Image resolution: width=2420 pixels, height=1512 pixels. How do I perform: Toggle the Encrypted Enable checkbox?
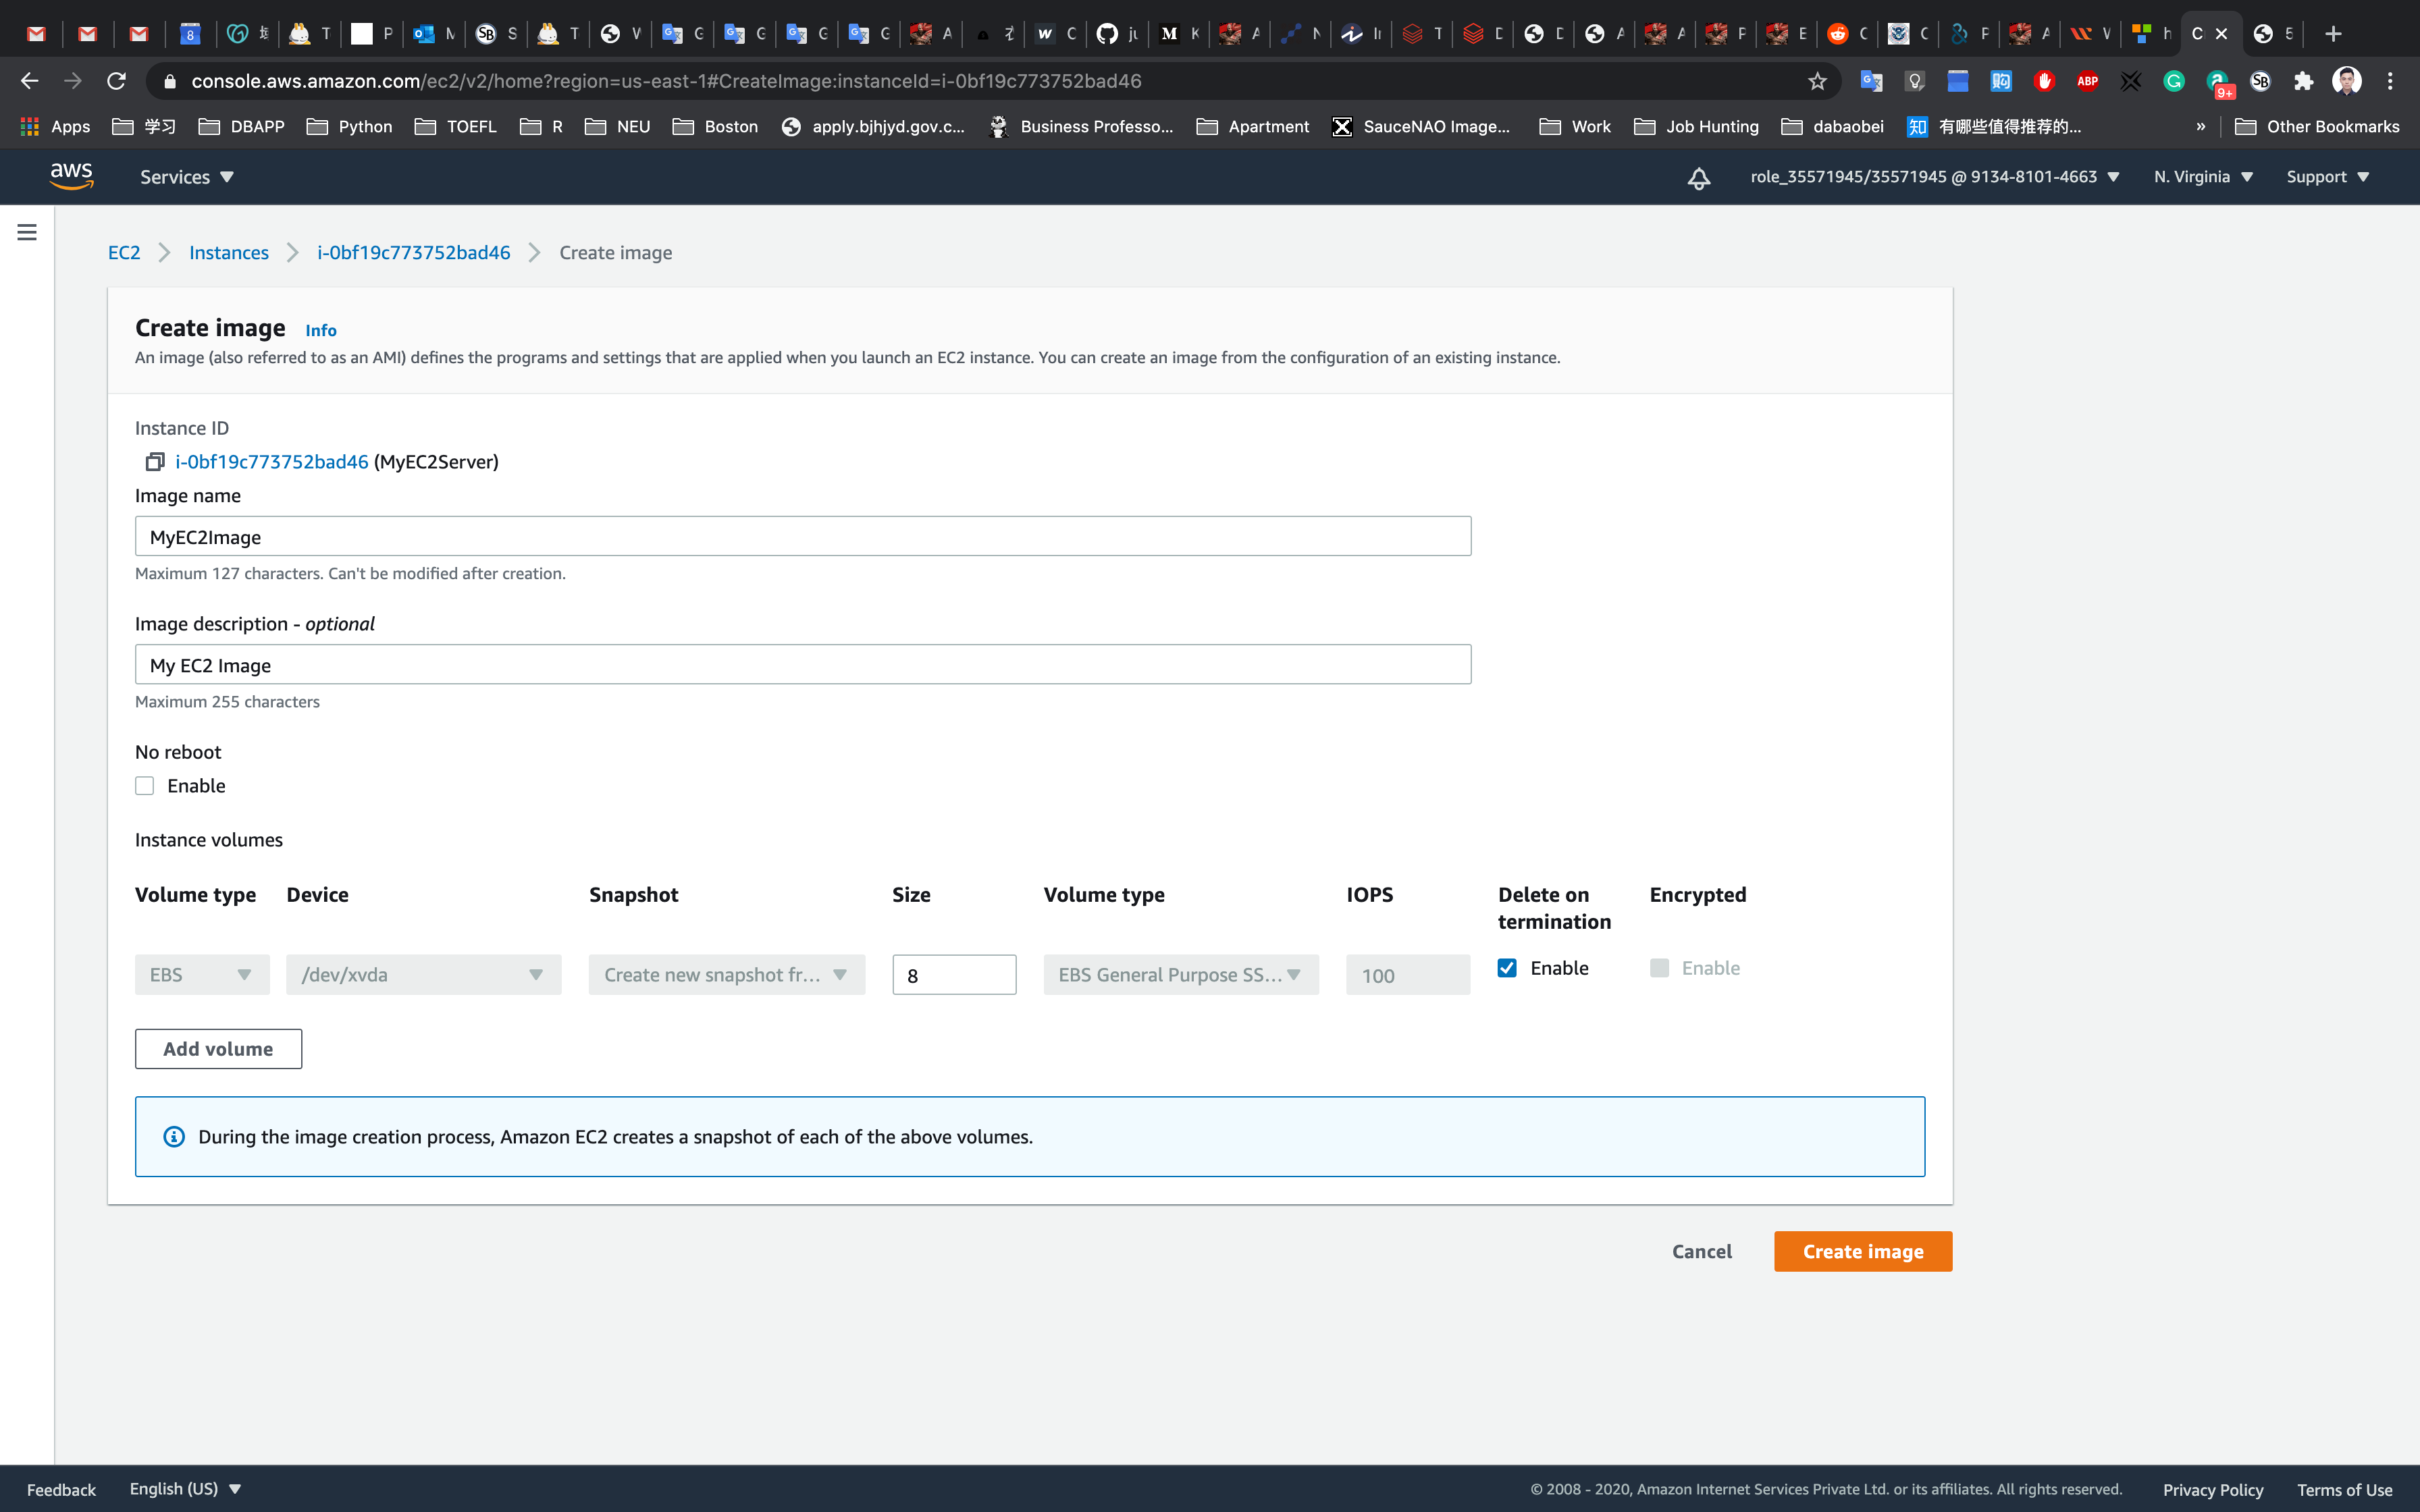pyautogui.click(x=1659, y=968)
